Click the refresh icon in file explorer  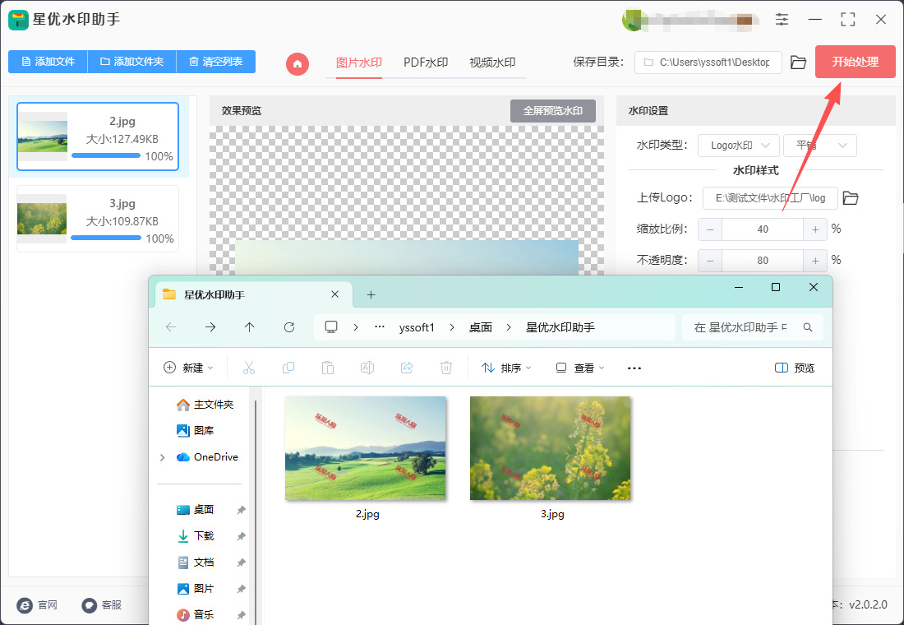coord(289,327)
